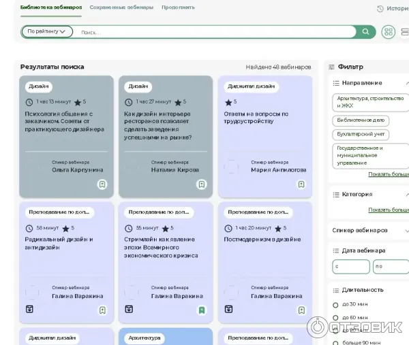
Task: Click clock icon on the 55 минут card
Action: (x=129, y=229)
